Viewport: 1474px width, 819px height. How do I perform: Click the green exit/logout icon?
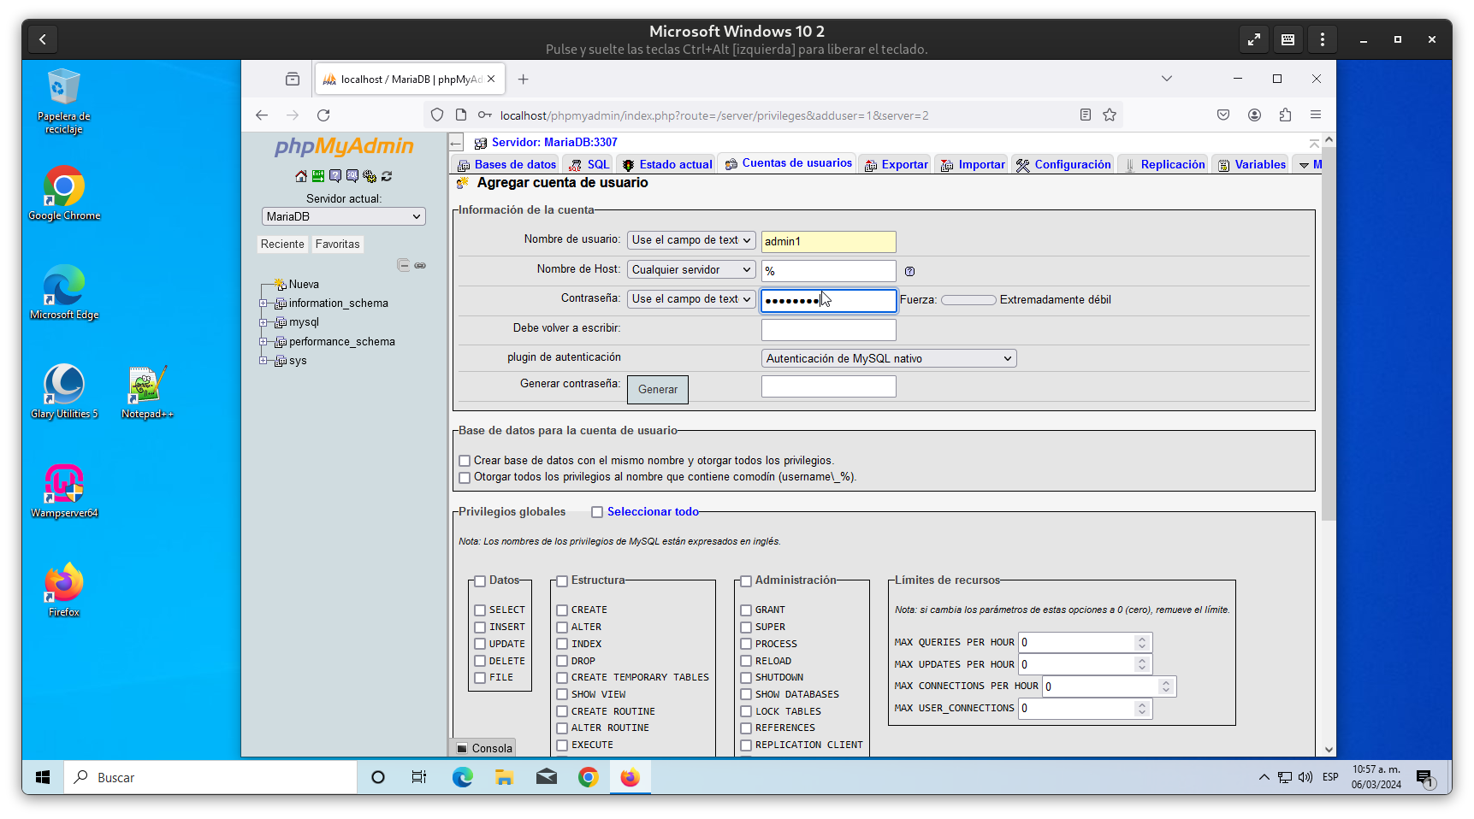318,176
